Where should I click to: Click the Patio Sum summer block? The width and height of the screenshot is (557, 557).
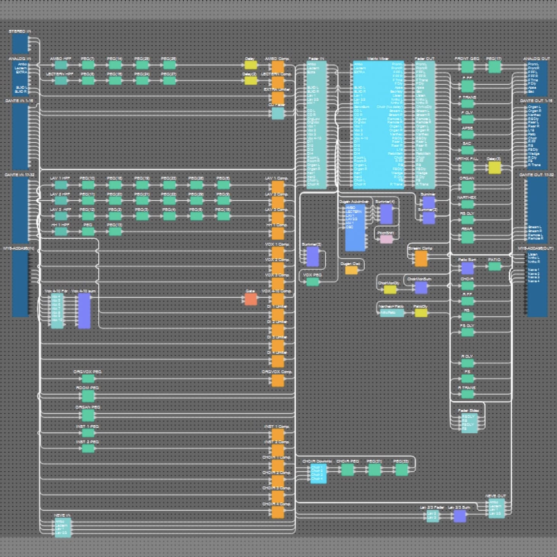(467, 268)
